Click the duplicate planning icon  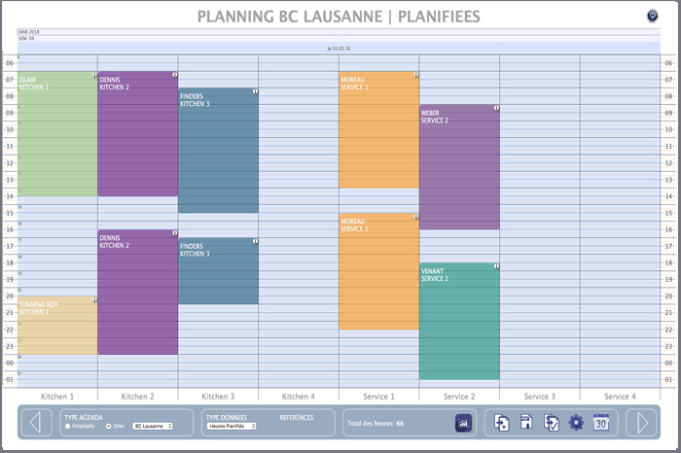502,422
